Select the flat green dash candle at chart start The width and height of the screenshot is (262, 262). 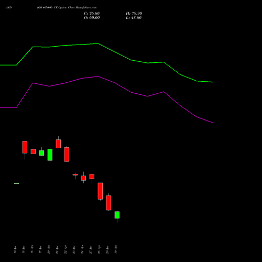(16, 183)
